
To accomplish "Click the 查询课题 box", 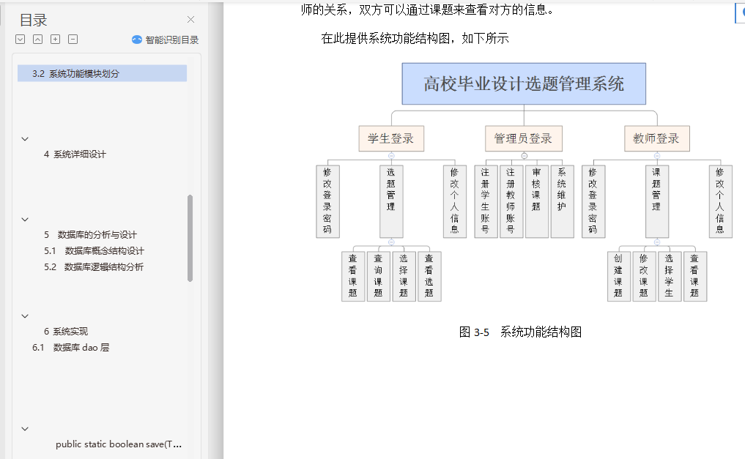I will 378,276.
